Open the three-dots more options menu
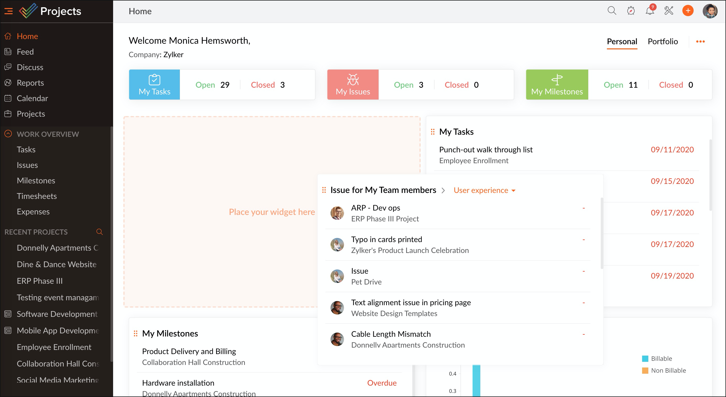 [700, 42]
